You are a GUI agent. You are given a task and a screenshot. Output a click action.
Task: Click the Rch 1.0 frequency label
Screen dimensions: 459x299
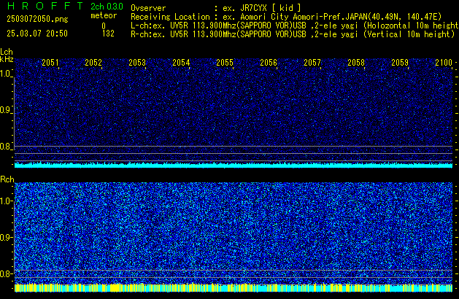click(x=6, y=201)
